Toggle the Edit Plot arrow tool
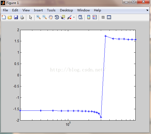Viewport: 151px width, 134px height. (31, 17)
